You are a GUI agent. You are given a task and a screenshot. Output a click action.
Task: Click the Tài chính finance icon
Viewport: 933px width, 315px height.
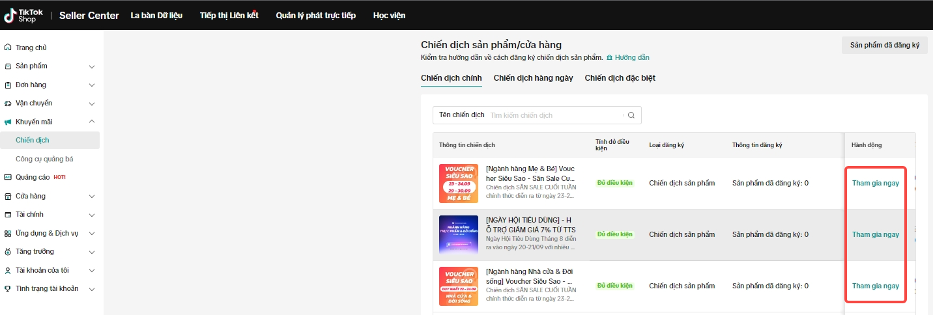[8, 214]
